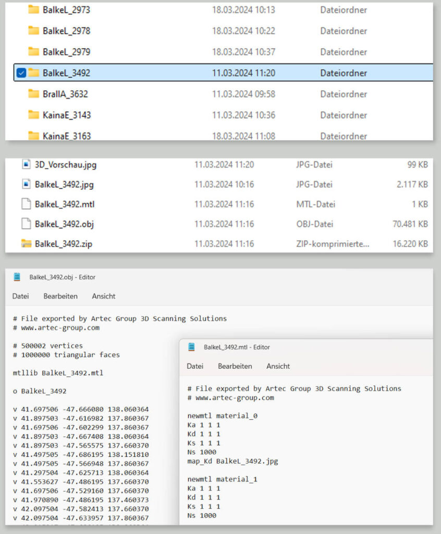Screen dimensions: 441x534
Task: Open Bearbeiten menu in the .mtl editor
Action: tap(235, 367)
